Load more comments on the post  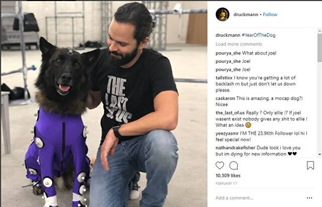click(239, 44)
